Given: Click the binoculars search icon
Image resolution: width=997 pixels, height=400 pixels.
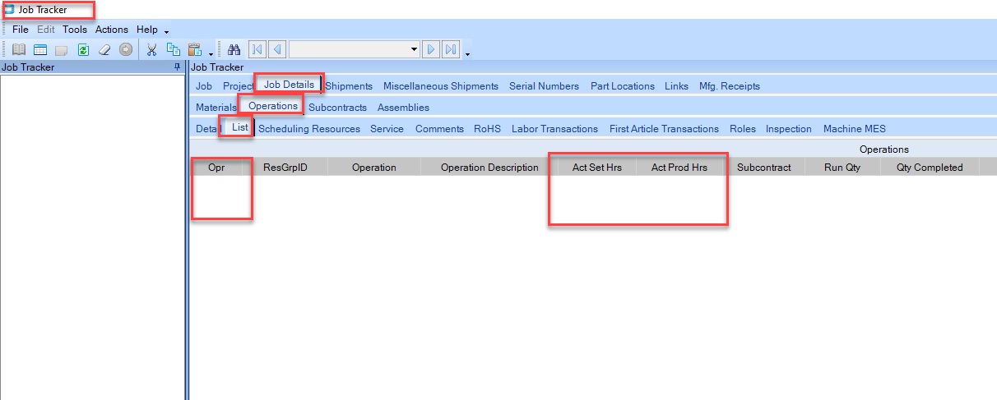Looking at the screenshot, I should pos(234,49).
